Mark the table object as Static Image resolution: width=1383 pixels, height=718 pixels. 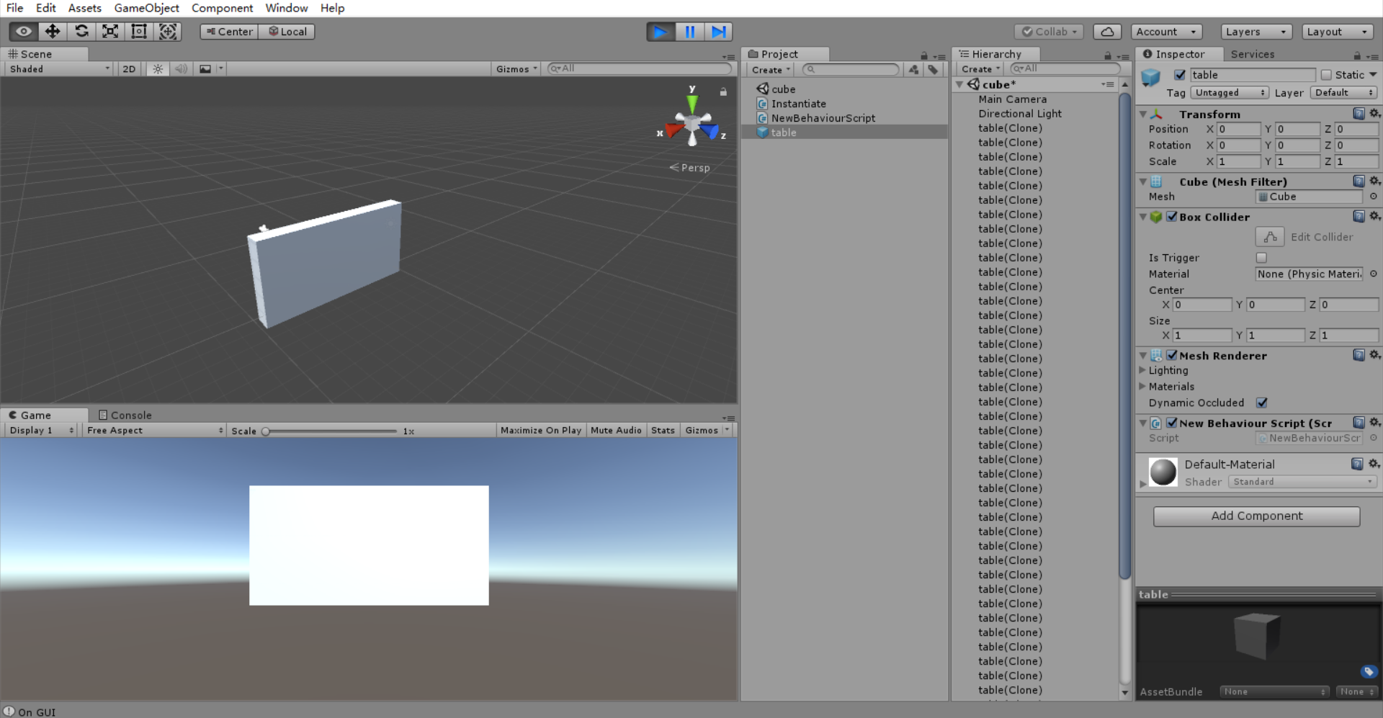[x=1326, y=74]
